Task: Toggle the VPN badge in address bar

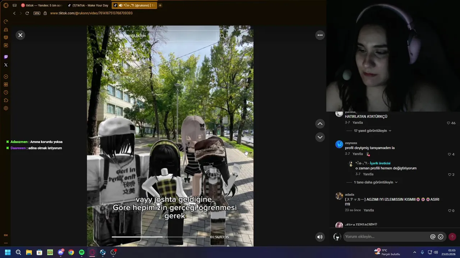Action: [37, 13]
